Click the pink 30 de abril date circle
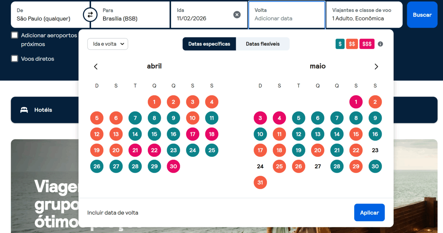 pos(173,166)
